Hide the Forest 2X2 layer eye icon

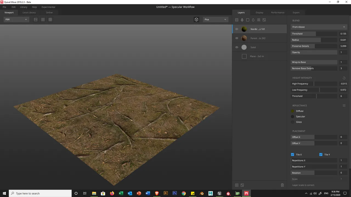pyautogui.click(x=237, y=38)
